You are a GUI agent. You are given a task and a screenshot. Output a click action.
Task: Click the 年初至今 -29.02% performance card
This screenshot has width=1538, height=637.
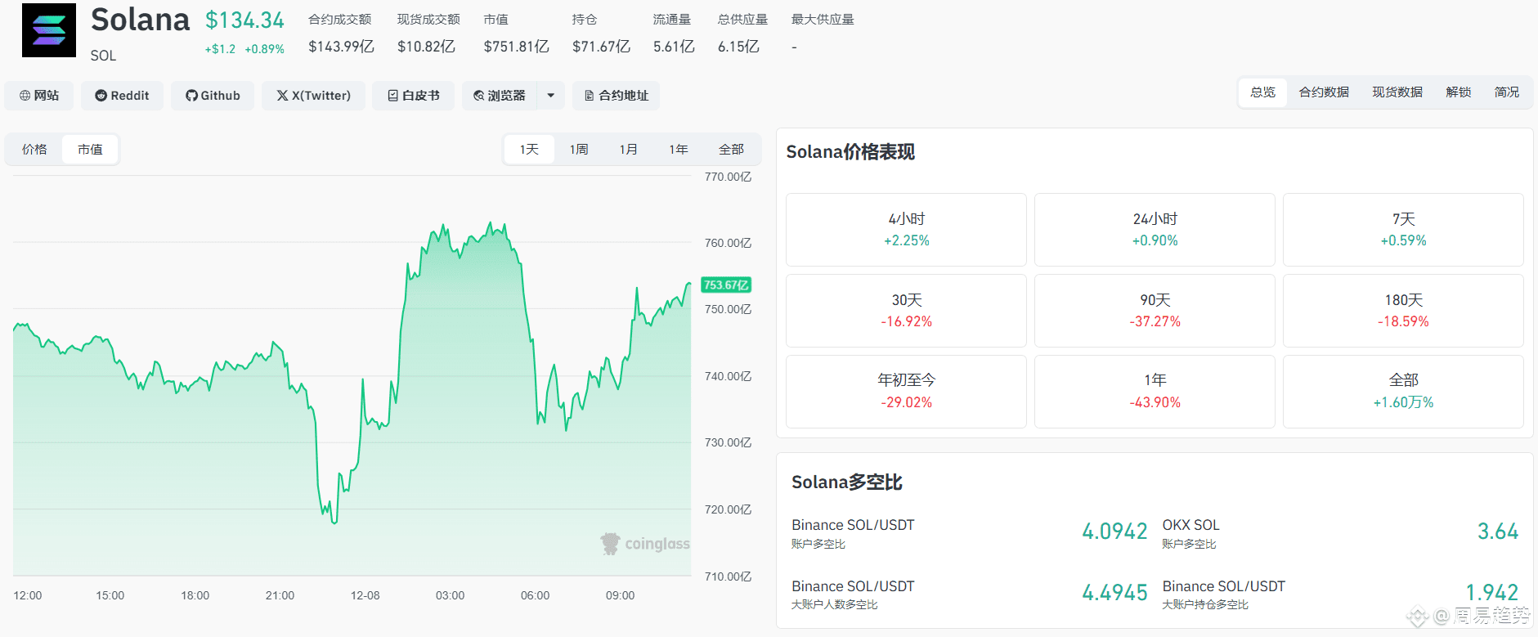pyautogui.click(x=906, y=392)
